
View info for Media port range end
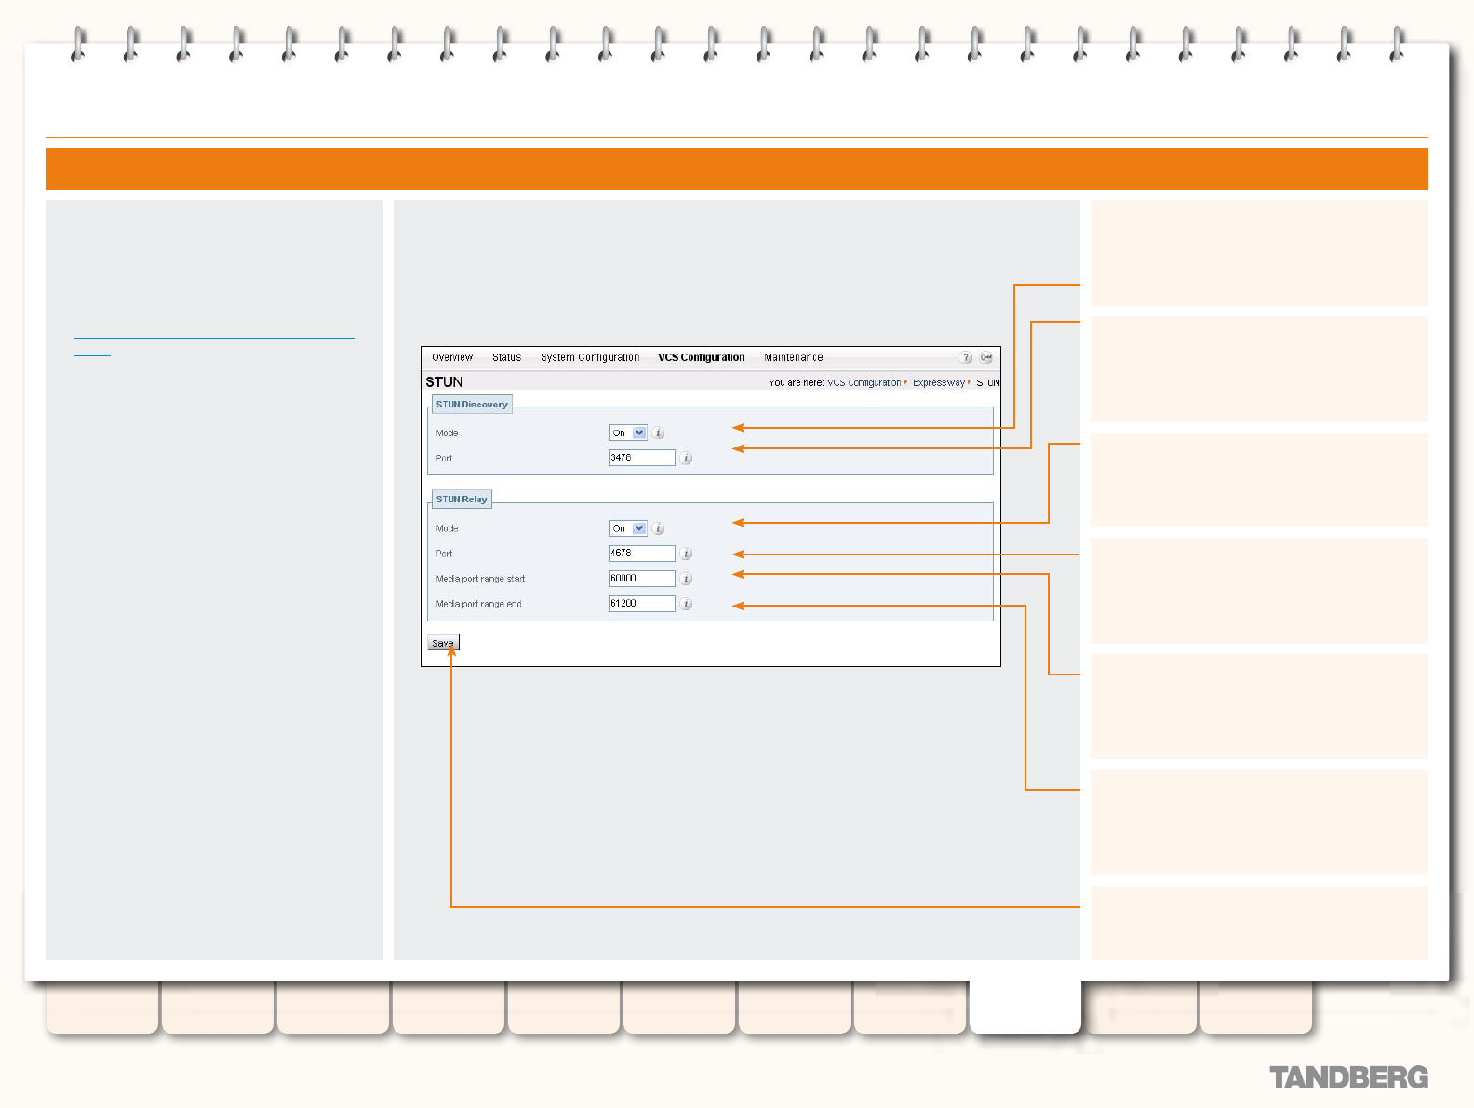click(686, 605)
